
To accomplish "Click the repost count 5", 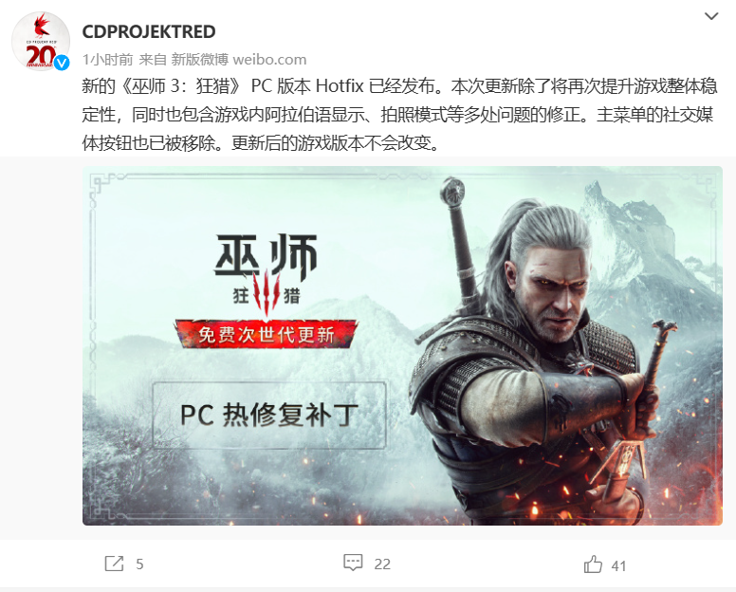I will click(x=139, y=564).
